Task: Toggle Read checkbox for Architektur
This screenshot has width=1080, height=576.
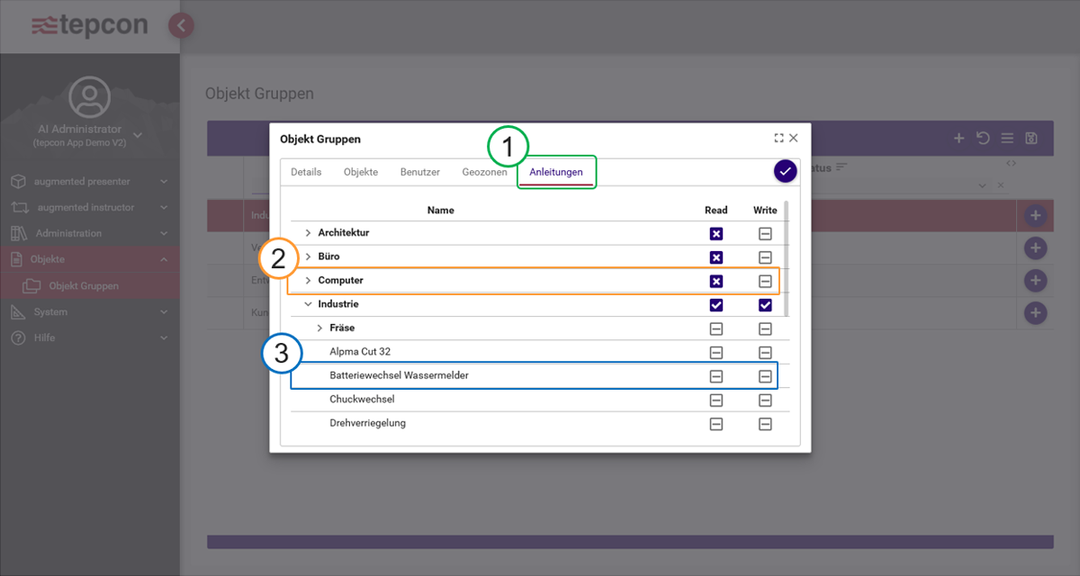Action: point(716,233)
